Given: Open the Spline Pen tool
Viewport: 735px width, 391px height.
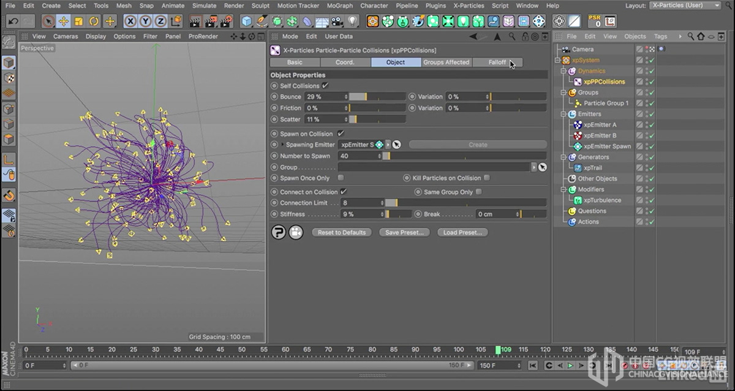Looking at the screenshot, I should 262,21.
